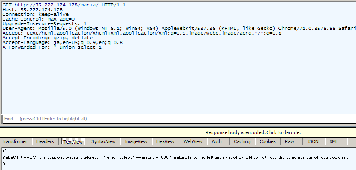Open the http://35.222.174.178/maria/ request link
The image size is (356, 170).
57,5
